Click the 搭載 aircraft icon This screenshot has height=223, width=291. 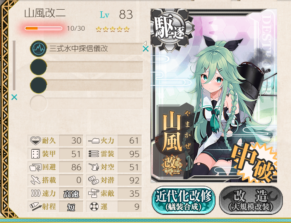(x=35, y=180)
